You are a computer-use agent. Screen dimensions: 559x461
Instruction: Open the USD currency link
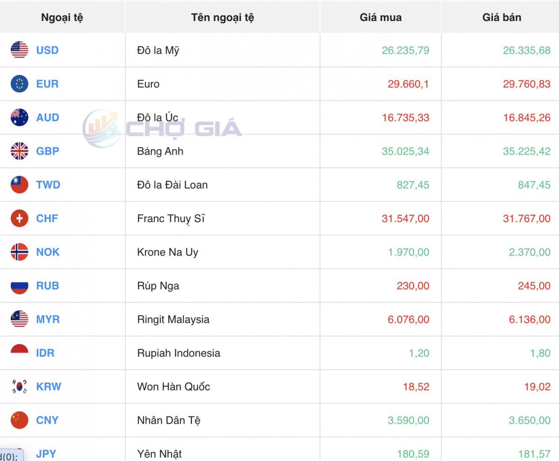[x=48, y=50]
